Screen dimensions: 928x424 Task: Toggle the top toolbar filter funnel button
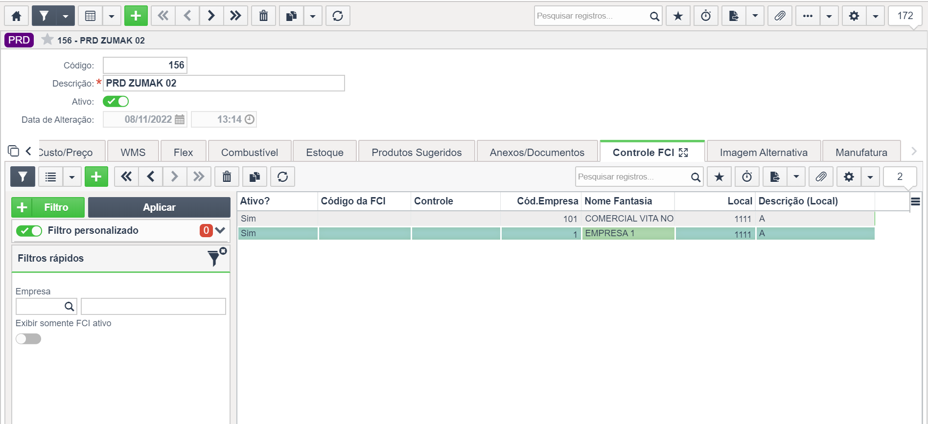[x=44, y=16]
